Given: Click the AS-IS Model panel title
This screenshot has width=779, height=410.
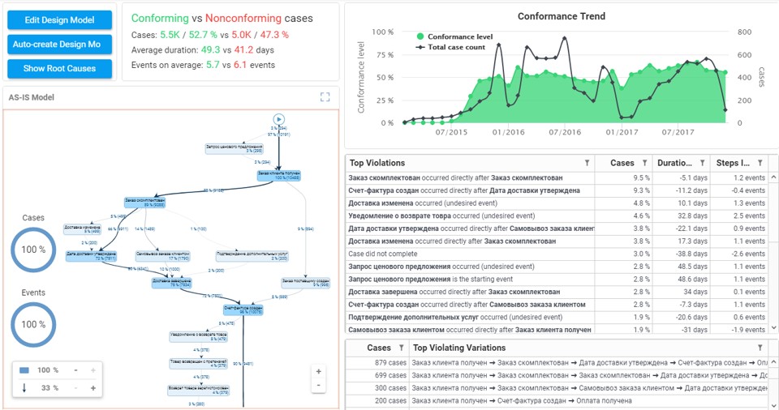Looking at the screenshot, I should pyautogui.click(x=32, y=97).
